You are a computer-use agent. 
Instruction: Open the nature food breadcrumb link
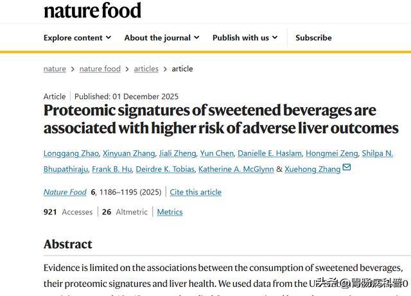[100, 69]
